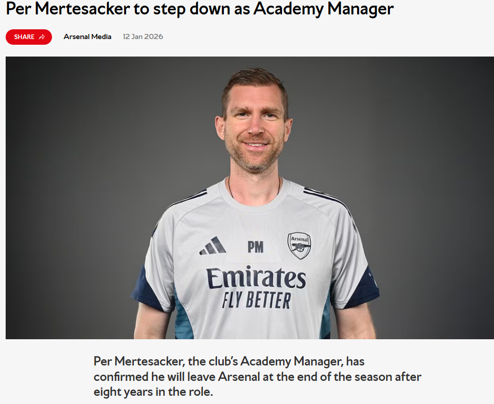Click 'eight years in the role' text
The height and width of the screenshot is (404, 494).
pyautogui.click(x=153, y=392)
